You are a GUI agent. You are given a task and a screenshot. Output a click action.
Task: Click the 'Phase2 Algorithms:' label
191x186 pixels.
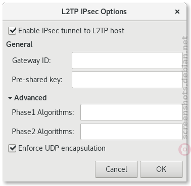coord(43,132)
